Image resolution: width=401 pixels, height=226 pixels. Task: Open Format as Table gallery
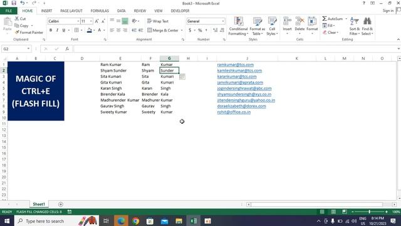pos(258,26)
